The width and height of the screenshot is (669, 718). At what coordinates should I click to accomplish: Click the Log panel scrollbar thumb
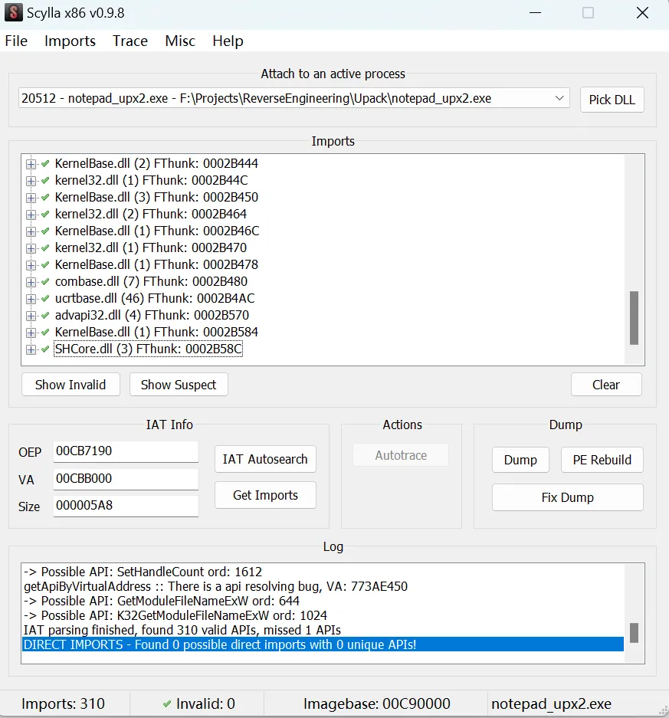click(634, 632)
